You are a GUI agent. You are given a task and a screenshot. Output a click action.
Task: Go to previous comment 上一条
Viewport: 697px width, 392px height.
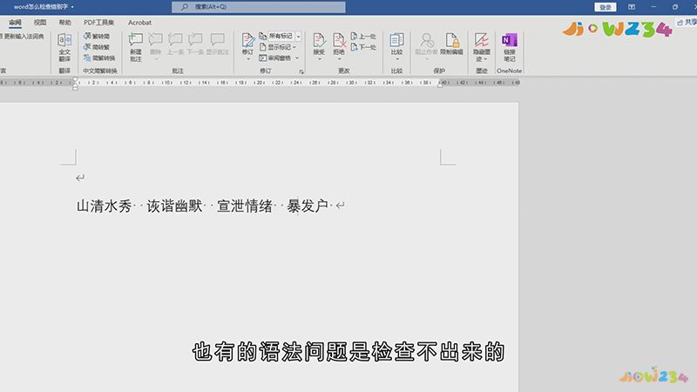(175, 44)
